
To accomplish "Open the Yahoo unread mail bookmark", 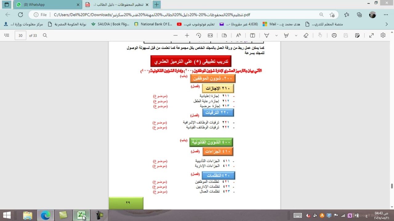I will [x=239, y=24].
